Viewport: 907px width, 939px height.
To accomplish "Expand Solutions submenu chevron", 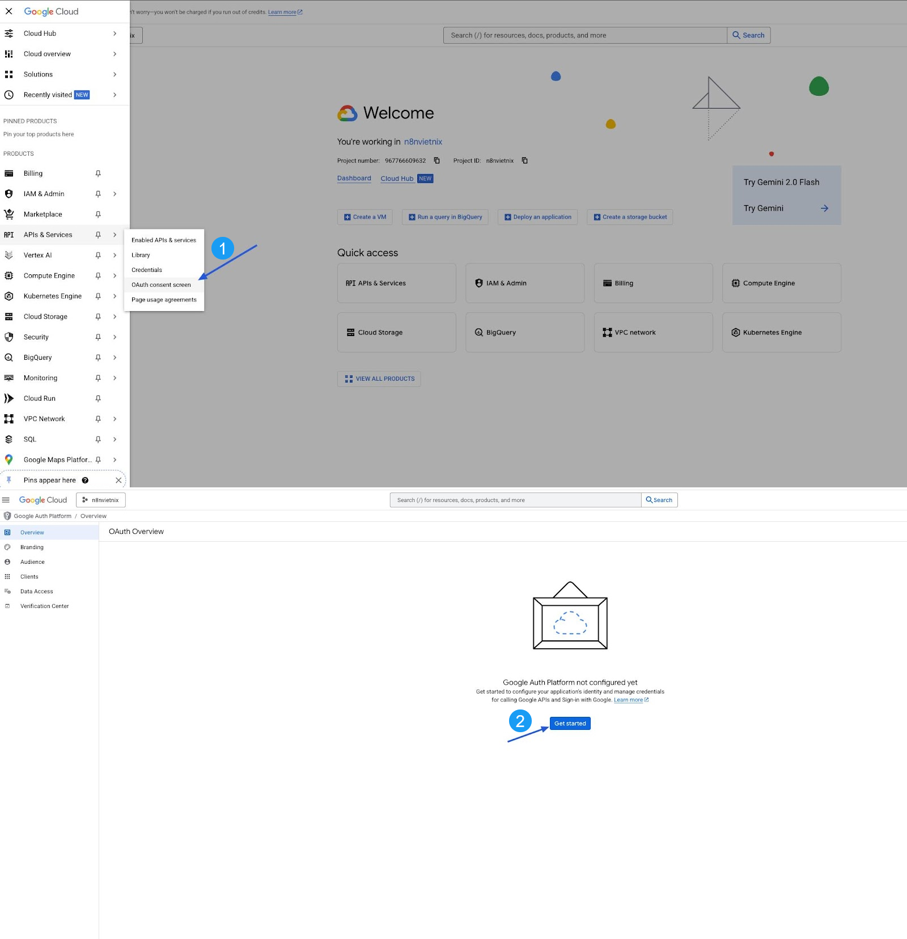I will 115,74.
